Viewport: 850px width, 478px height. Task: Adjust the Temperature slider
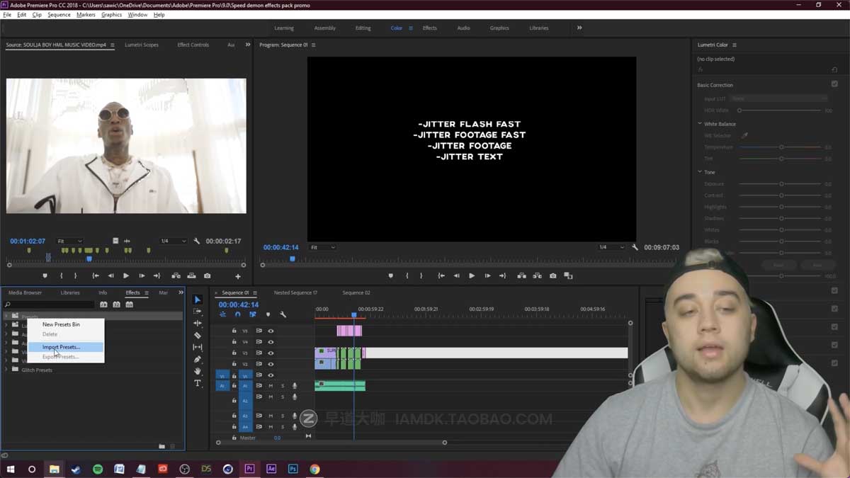(x=781, y=147)
